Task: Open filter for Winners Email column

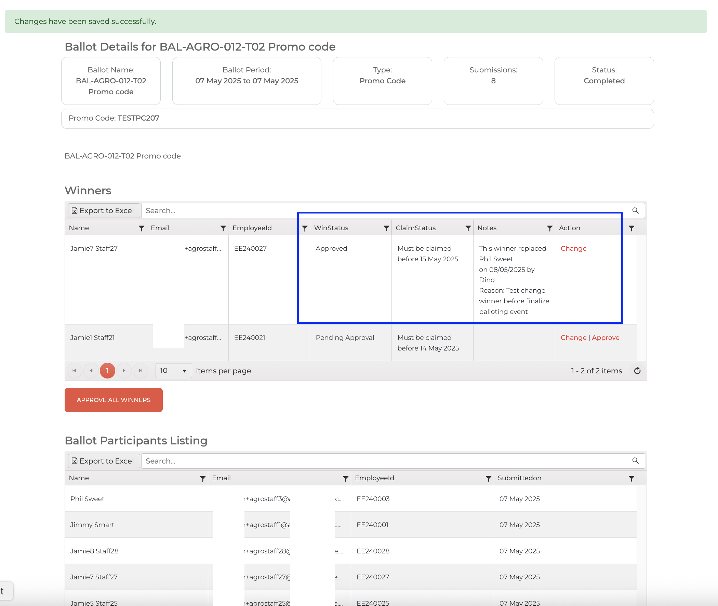Action: [x=223, y=229]
